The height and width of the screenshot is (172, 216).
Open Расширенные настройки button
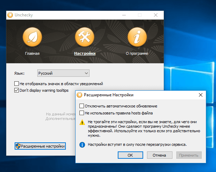(x=40, y=146)
